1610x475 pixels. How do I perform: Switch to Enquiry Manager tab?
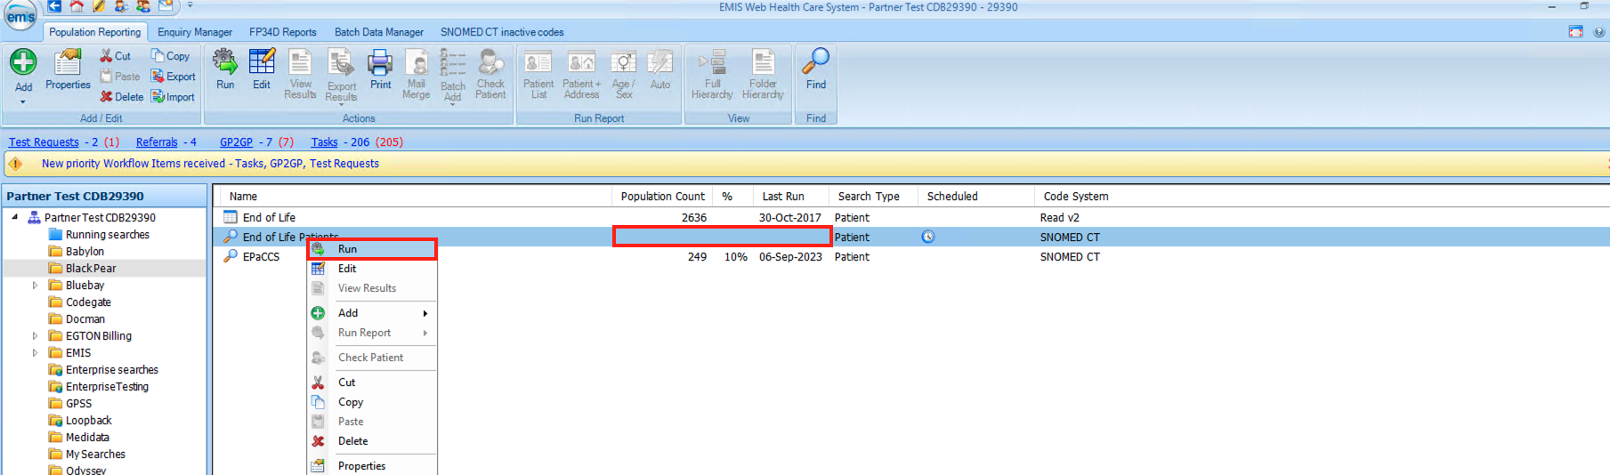point(195,32)
